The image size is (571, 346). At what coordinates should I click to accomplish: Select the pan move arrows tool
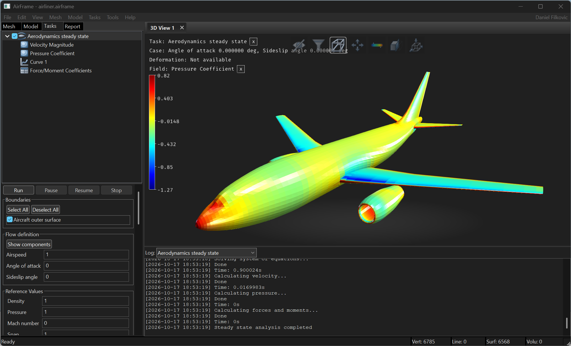pos(358,45)
